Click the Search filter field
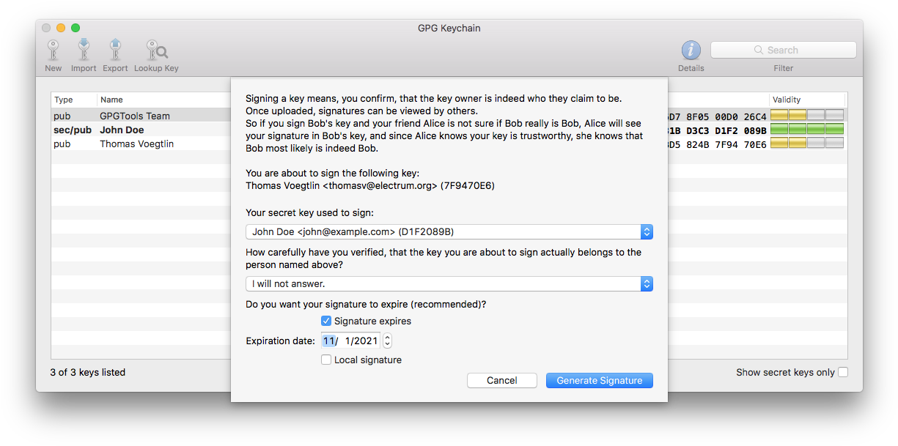898x446 pixels. click(x=783, y=50)
